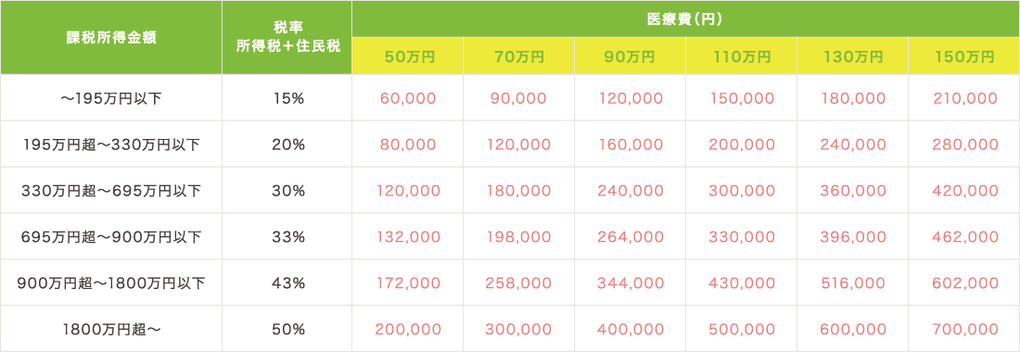Click the 330万円超~695万円以下 row label

[110, 190]
